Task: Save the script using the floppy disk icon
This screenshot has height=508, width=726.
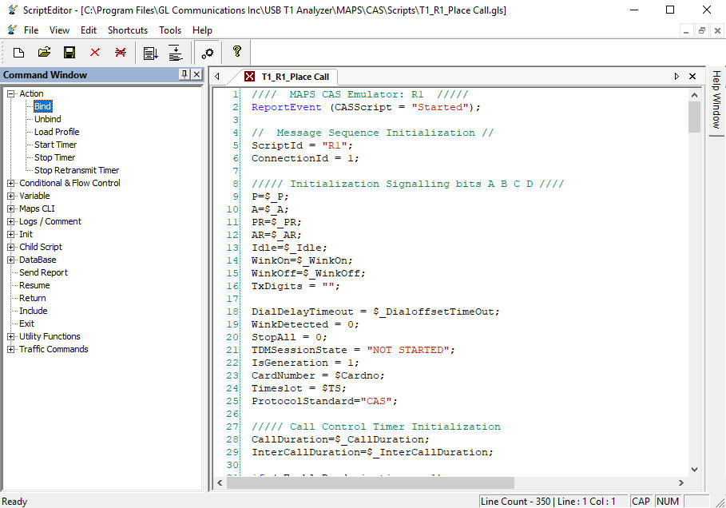Action: 69,53
